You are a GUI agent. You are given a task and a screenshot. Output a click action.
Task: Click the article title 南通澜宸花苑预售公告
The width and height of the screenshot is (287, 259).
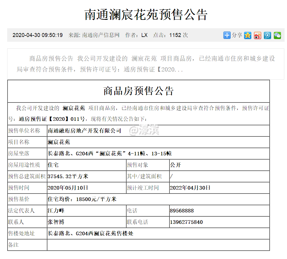[143, 14]
